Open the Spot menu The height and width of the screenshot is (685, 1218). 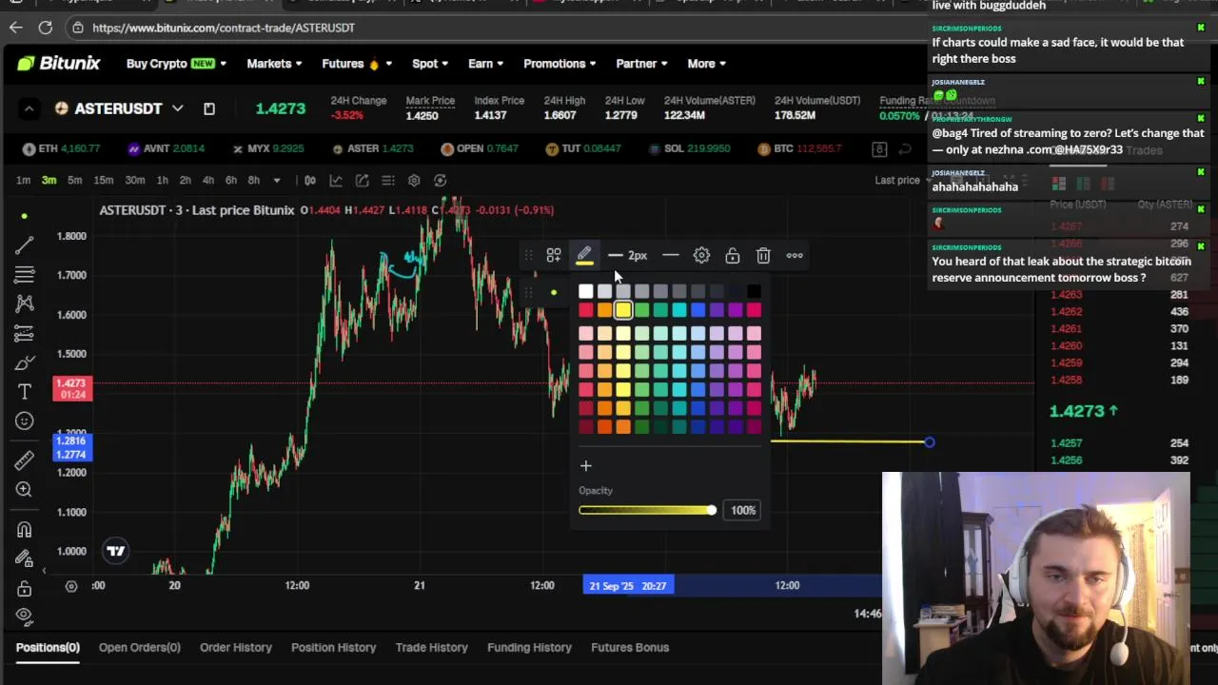point(430,64)
